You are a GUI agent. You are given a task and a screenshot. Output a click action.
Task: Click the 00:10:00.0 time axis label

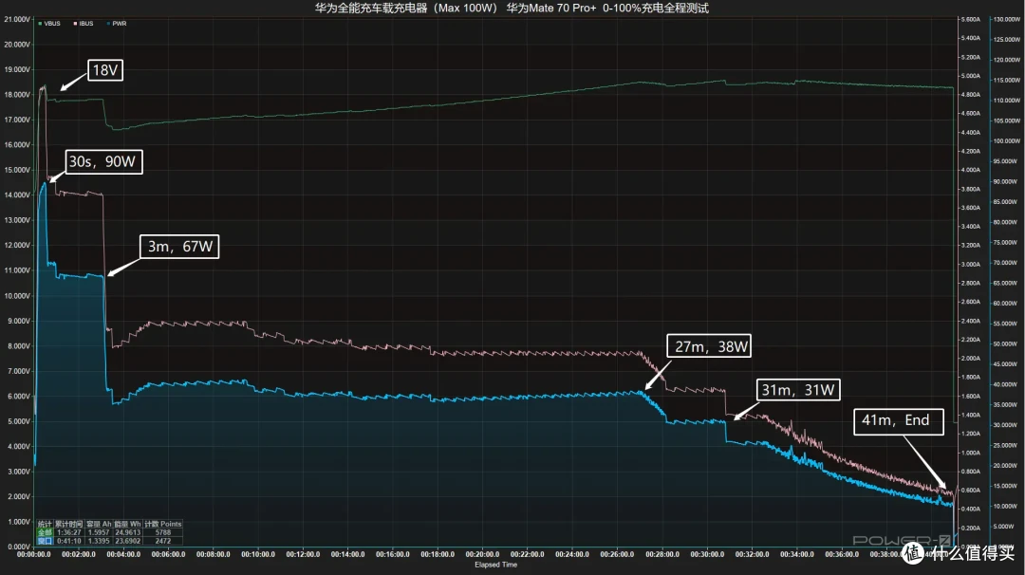coord(258,555)
